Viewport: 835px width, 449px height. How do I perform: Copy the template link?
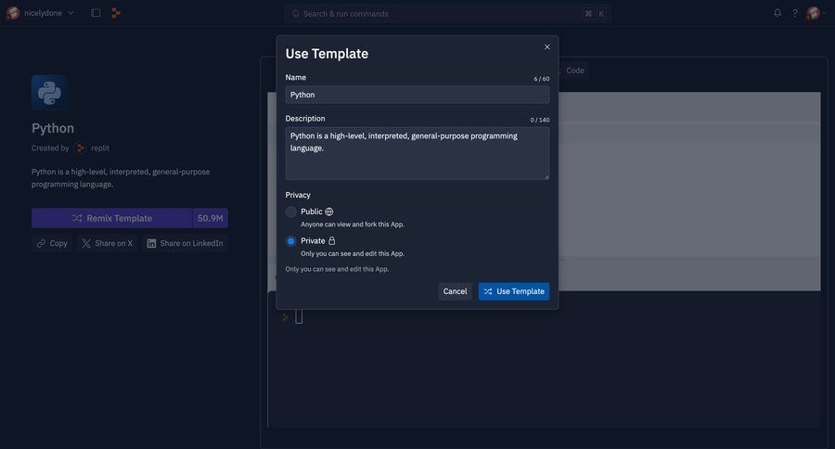tap(52, 243)
